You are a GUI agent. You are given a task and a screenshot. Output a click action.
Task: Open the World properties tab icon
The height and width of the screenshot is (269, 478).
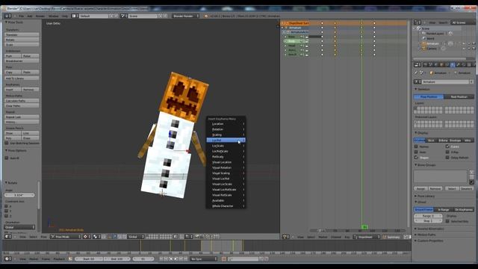(436, 65)
